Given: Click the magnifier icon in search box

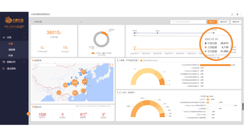Looking at the screenshot, I should 173,22.
